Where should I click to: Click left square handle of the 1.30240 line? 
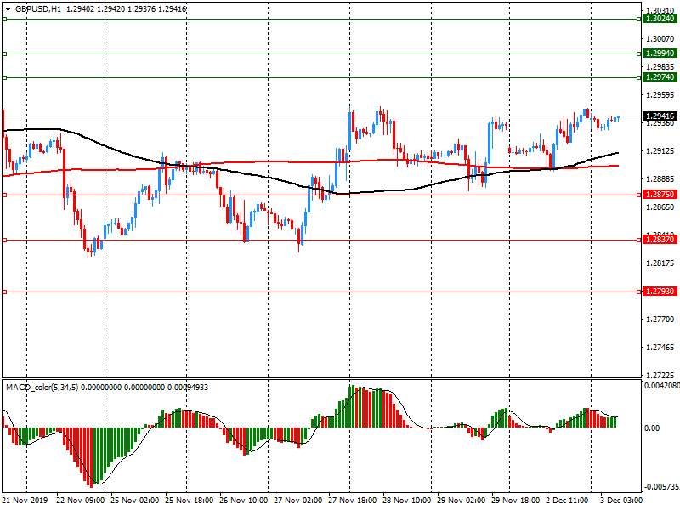point(4,19)
